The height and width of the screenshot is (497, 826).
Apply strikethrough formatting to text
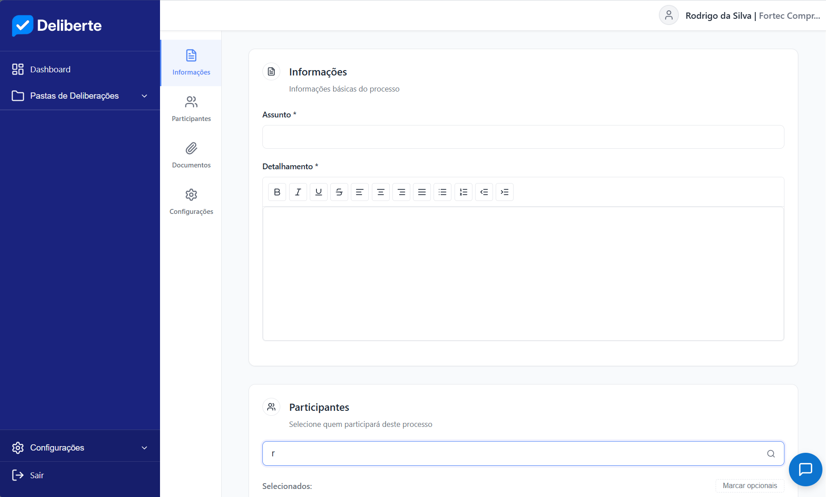pos(339,192)
